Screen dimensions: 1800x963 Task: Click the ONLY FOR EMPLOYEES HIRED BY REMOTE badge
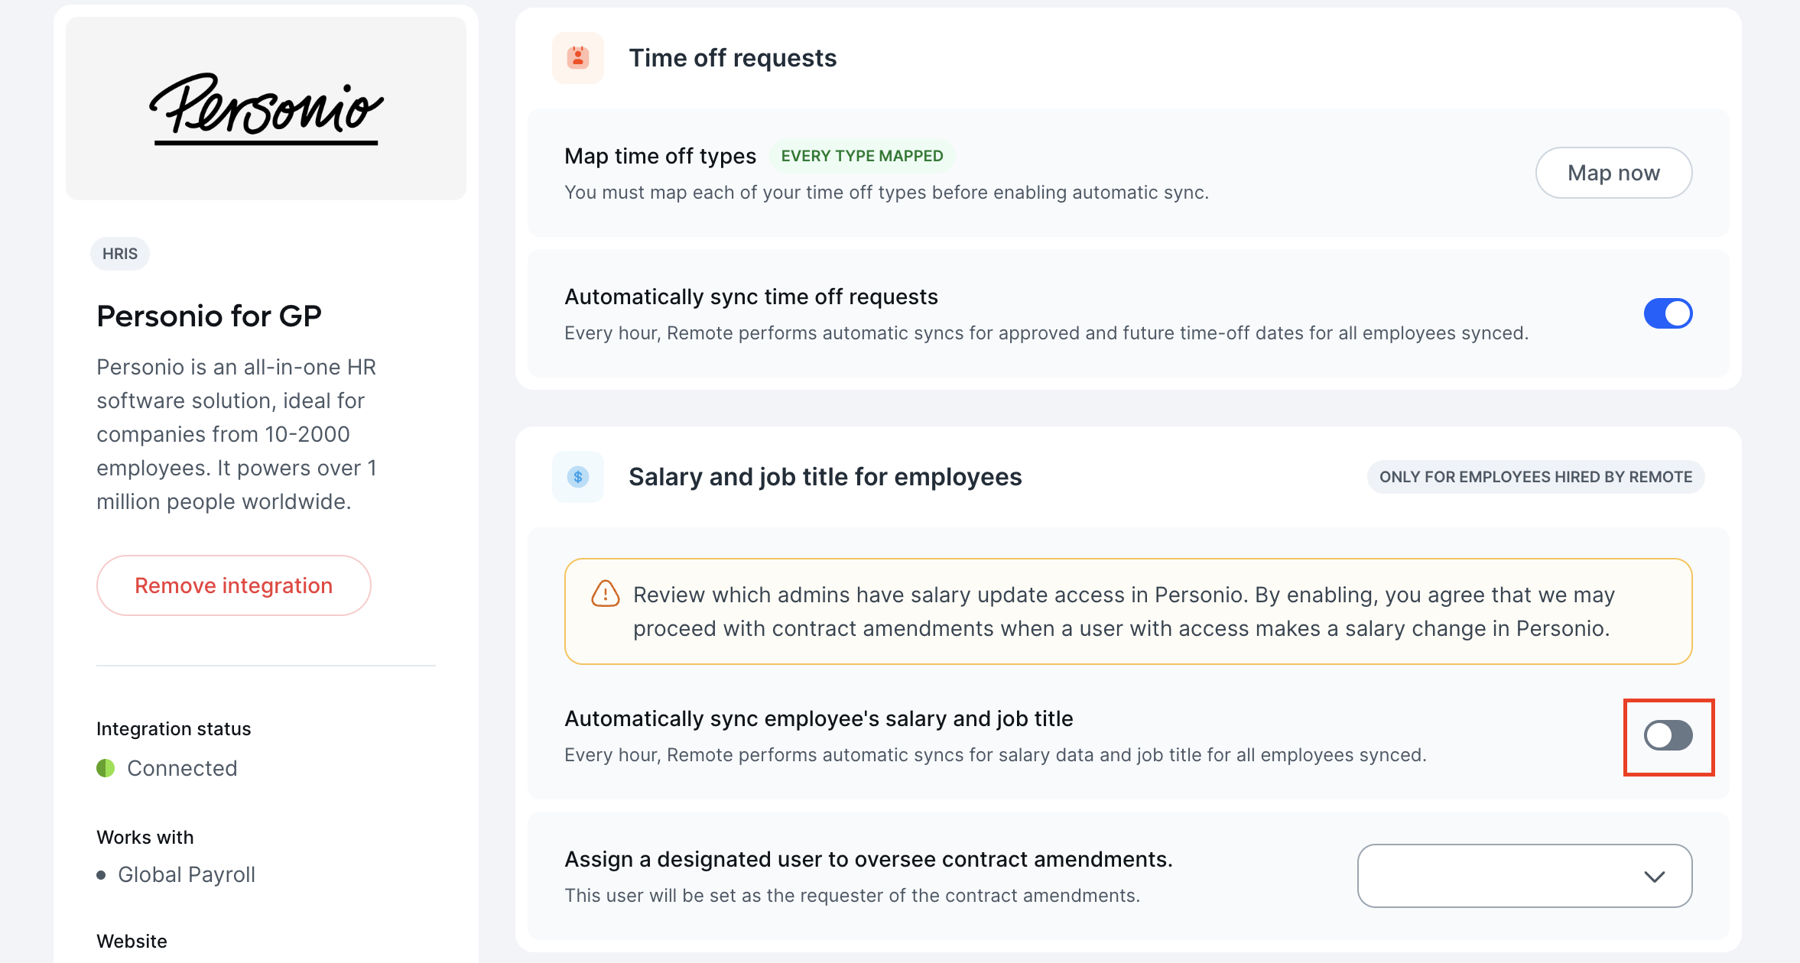tap(1535, 477)
